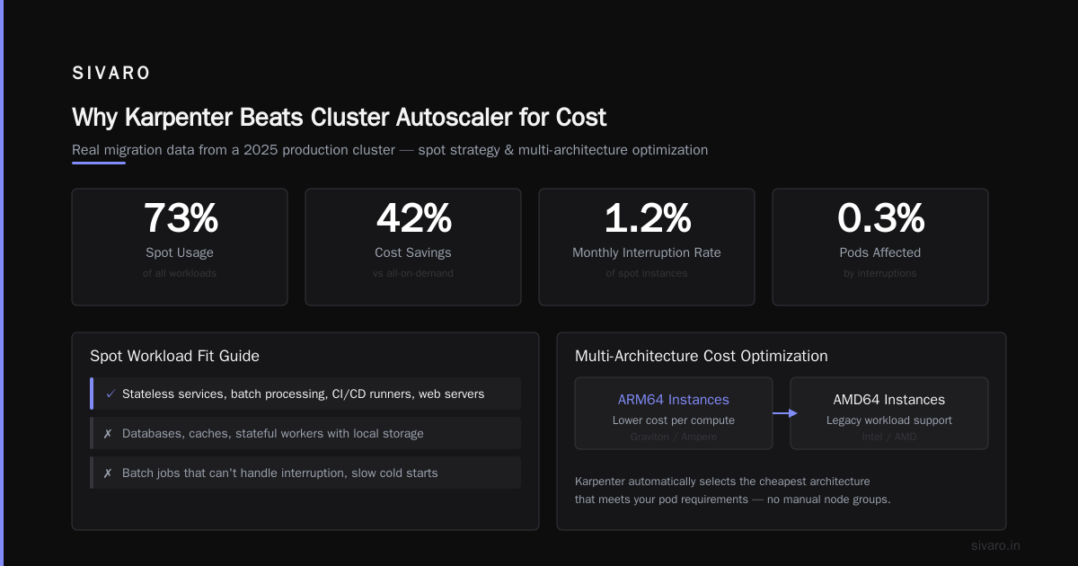Screen dimensions: 1078x566
Task: Click the headline 'Why Karpenter Beats Cluster Autoscaler for Cost'
Action: [339, 118]
